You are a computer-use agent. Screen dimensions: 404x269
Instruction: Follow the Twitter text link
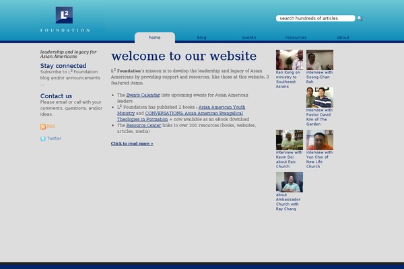click(54, 139)
